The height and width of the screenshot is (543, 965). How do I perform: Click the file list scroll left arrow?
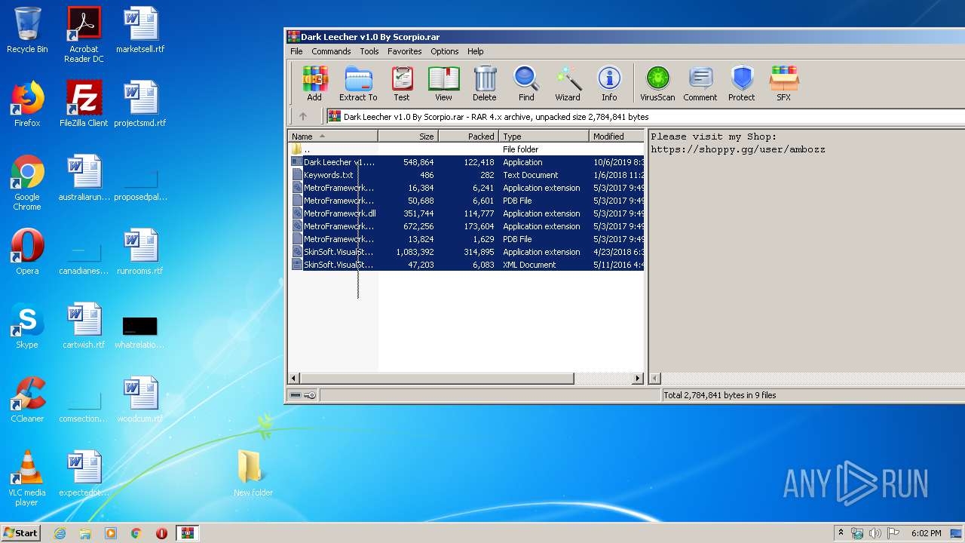pos(295,378)
